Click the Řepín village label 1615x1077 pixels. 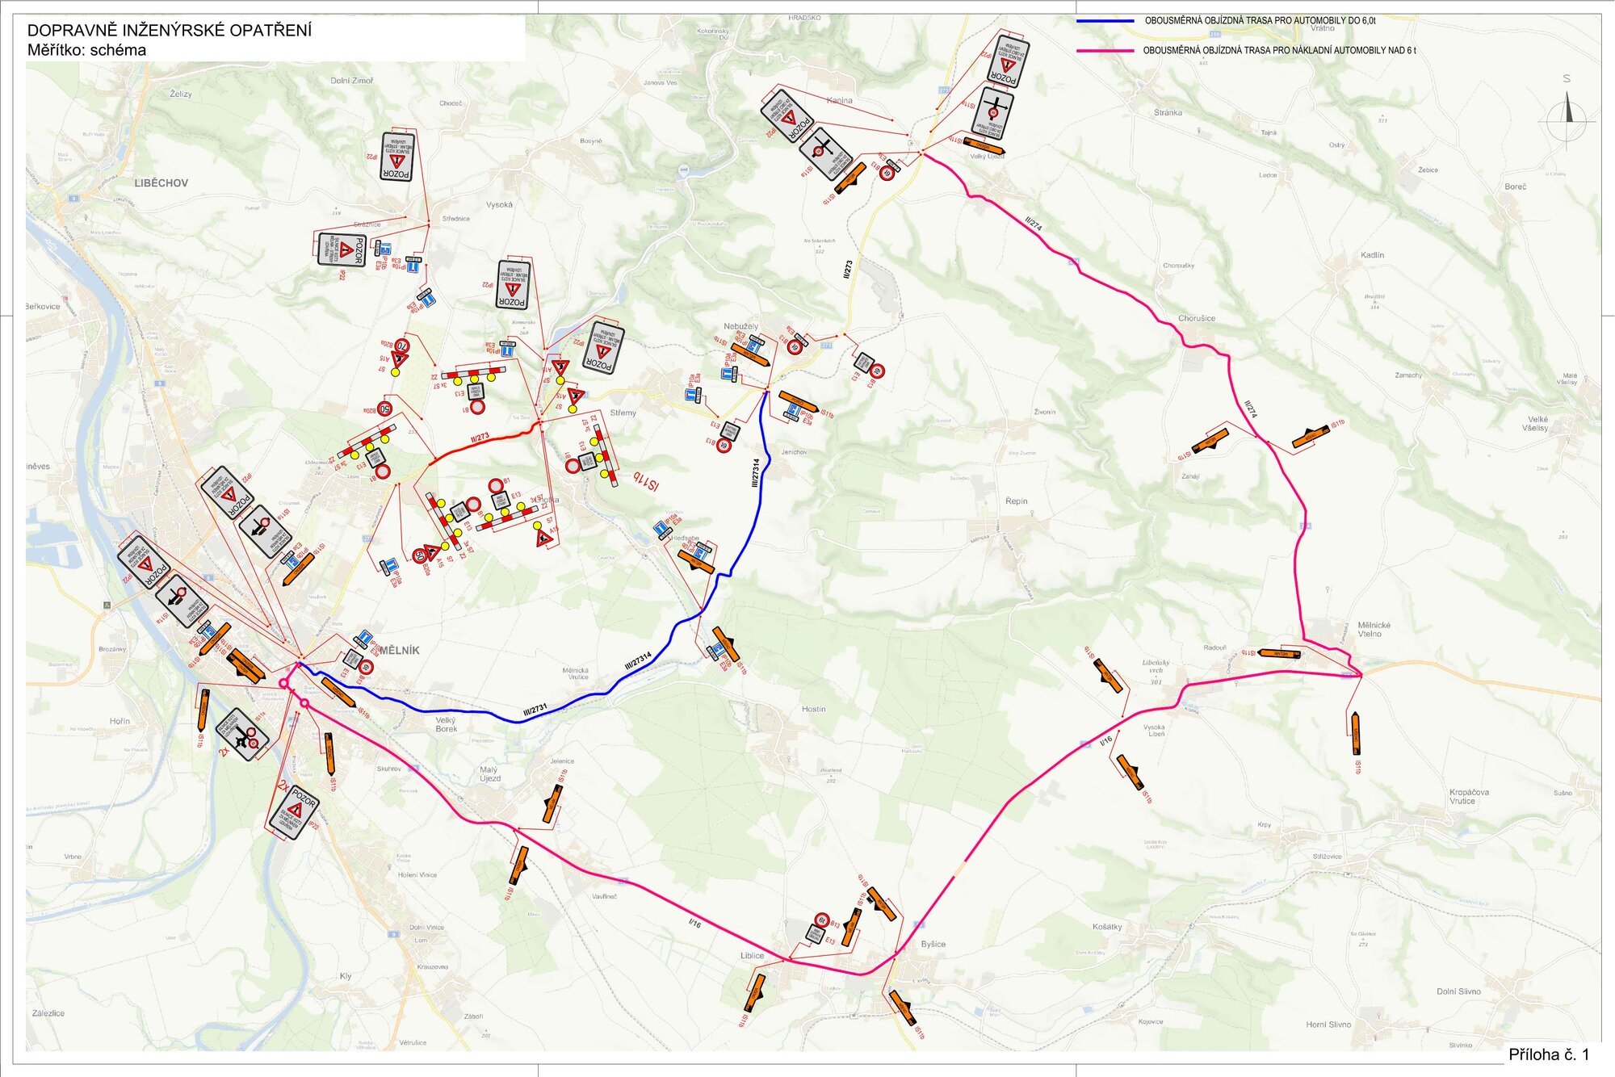pos(1017,501)
